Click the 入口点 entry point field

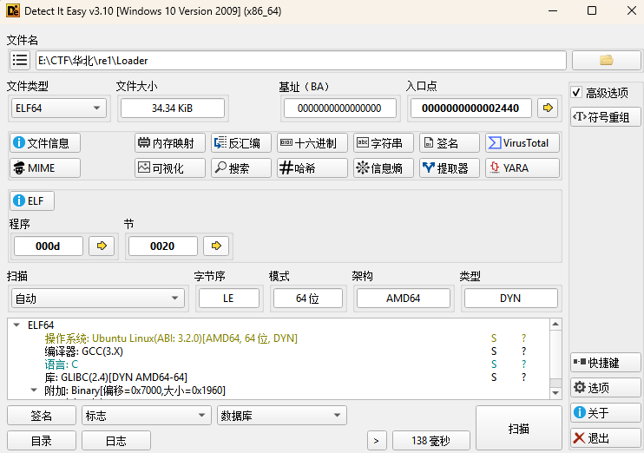(470, 108)
